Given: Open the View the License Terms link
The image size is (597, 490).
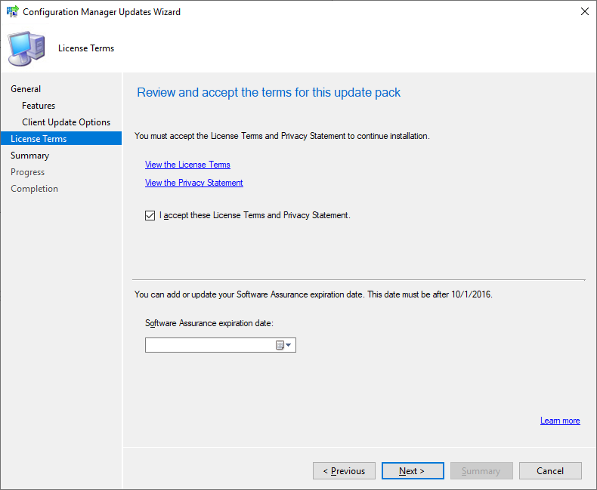Looking at the screenshot, I should (187, 165).
